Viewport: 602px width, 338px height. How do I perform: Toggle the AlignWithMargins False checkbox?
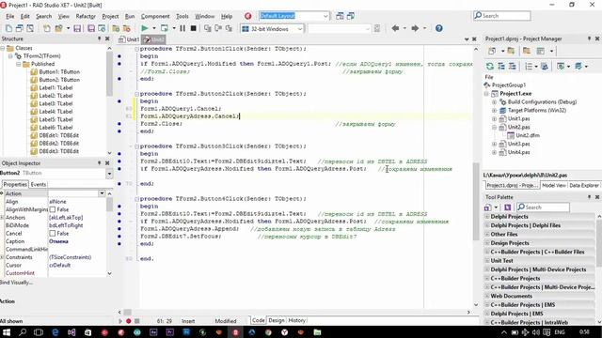pyautogui.click(x=53, y=209)
